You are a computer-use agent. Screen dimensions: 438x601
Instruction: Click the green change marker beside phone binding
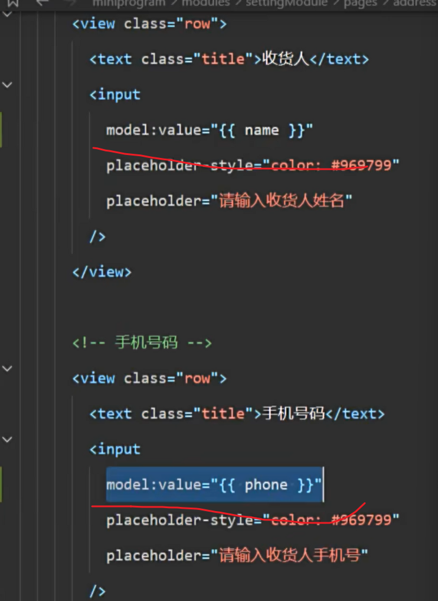pyautogui.click(x=1, y=484)
